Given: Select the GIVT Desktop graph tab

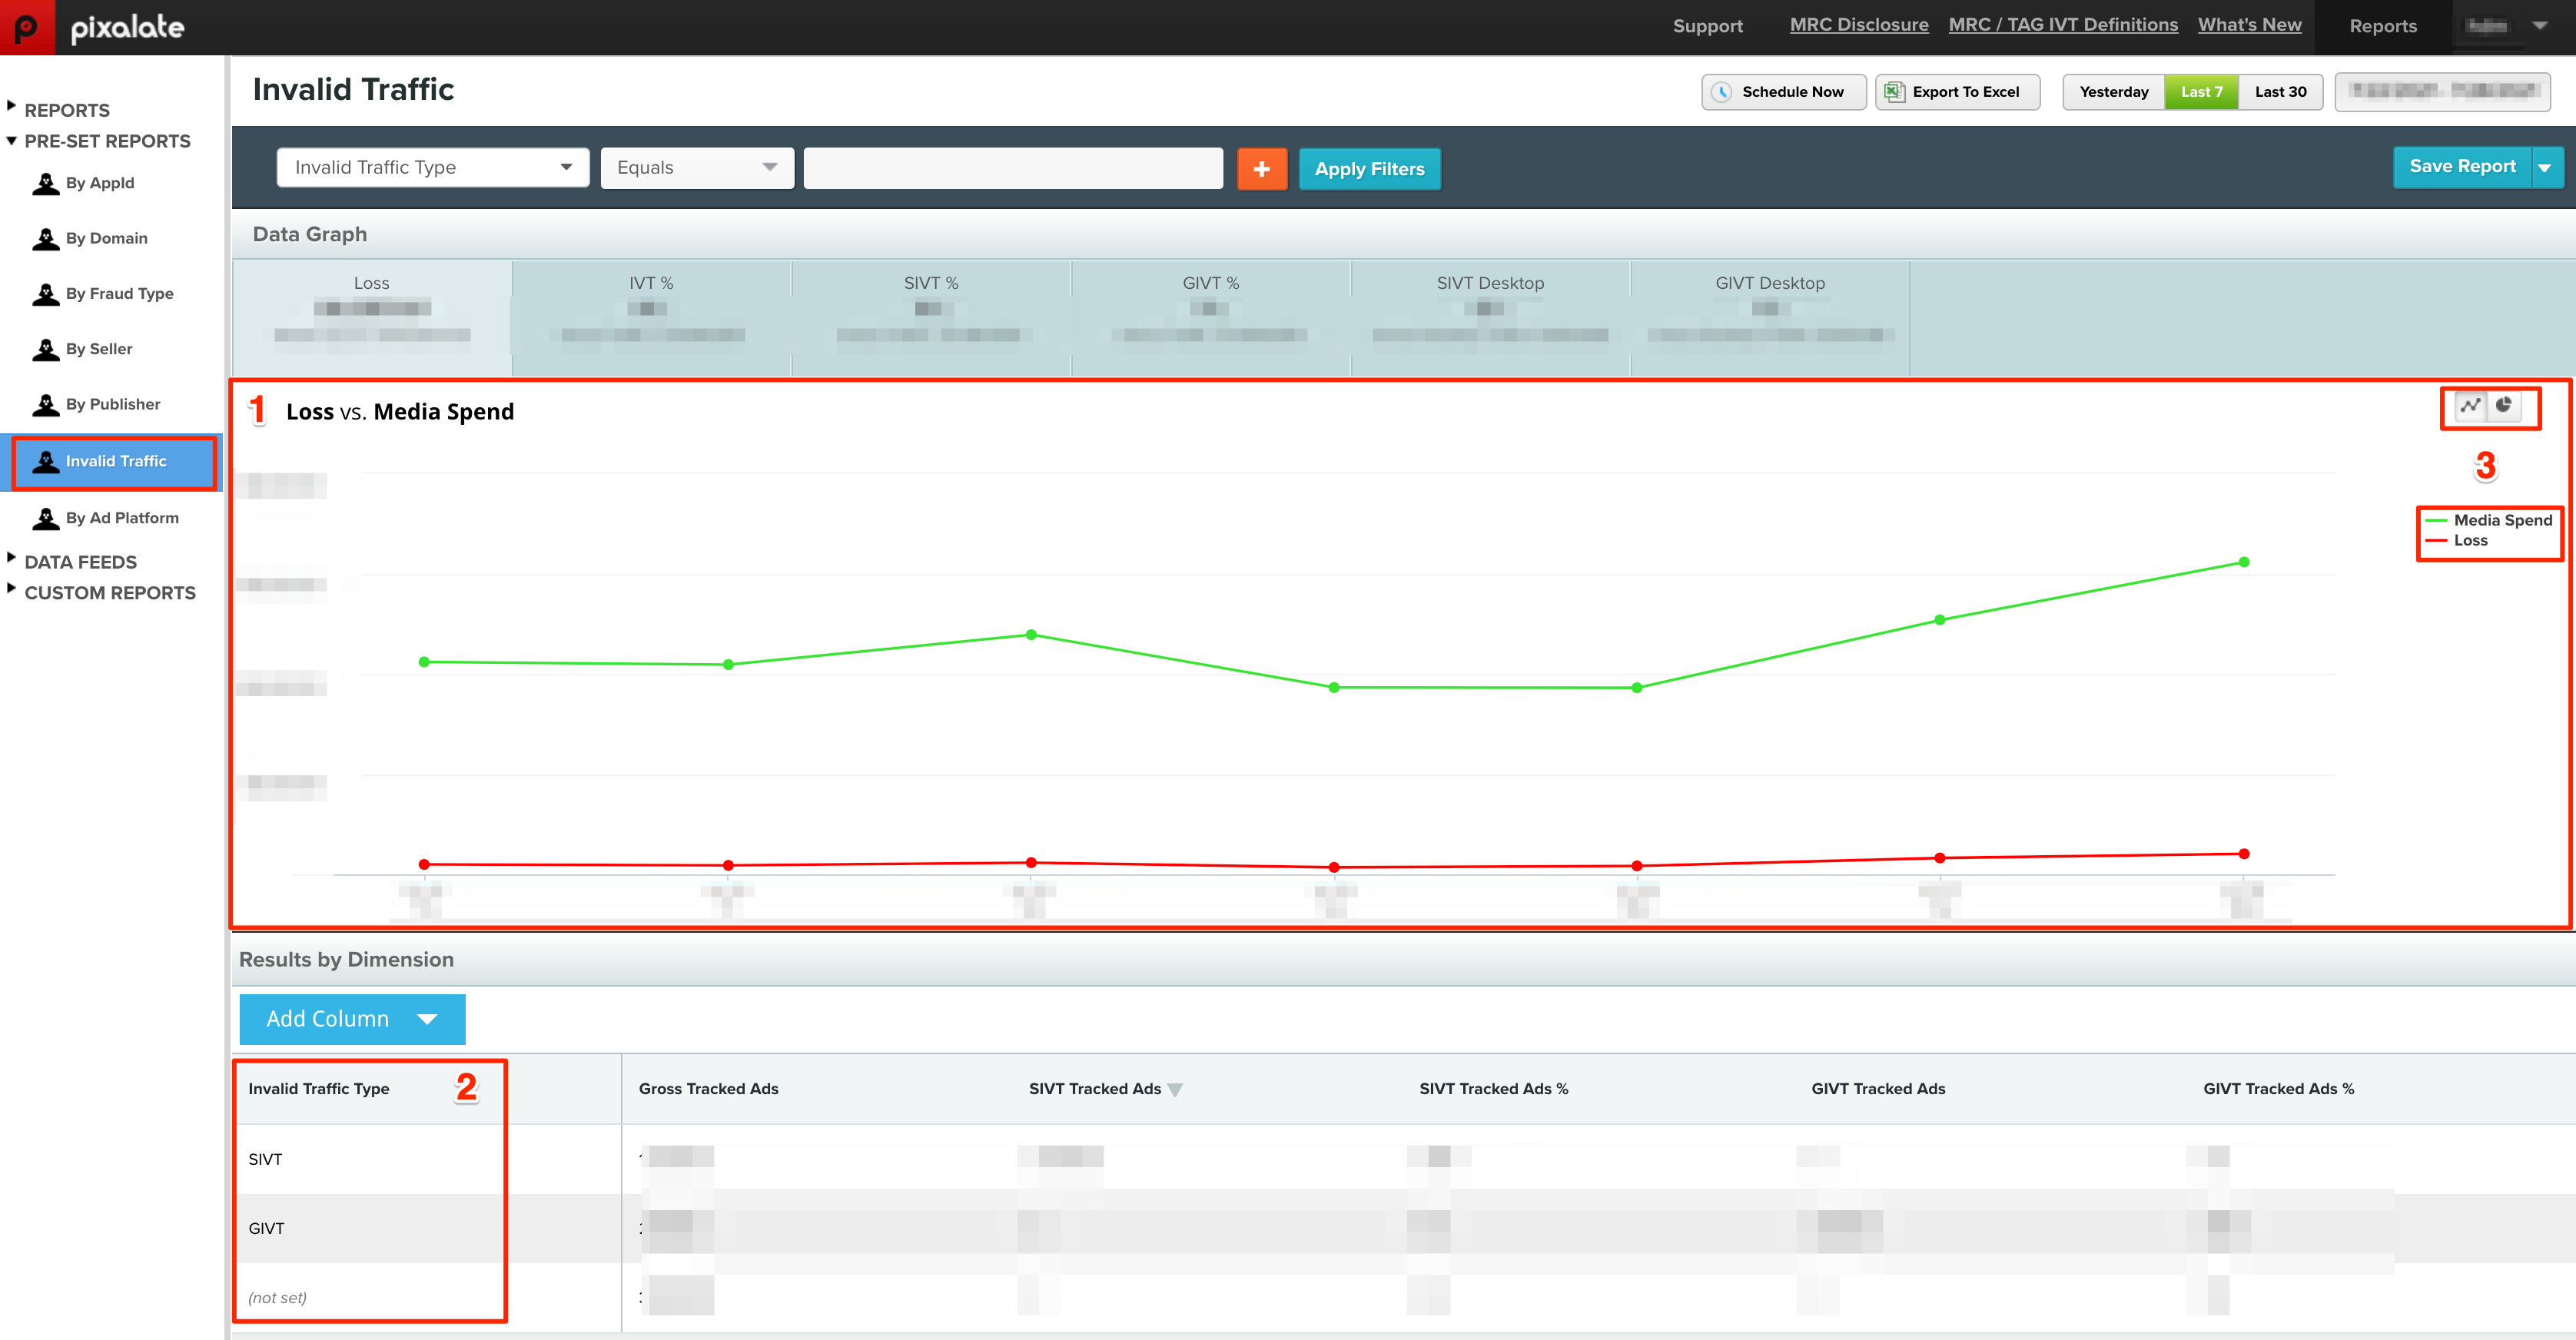Looking at the screenshot, I should coord(1770,318).
